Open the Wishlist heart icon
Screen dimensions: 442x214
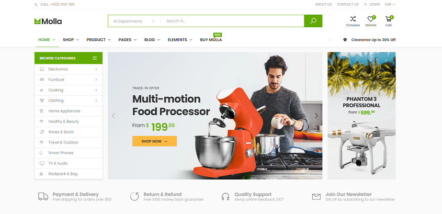tap(370, 19)
